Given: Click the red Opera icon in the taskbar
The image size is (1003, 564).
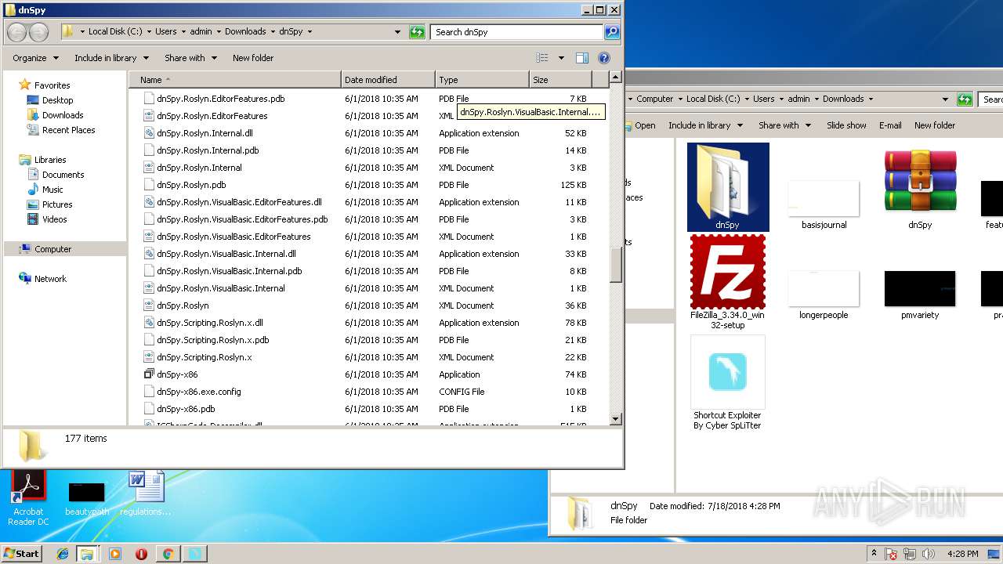Looking at the screenshot, I should pos(141,554).
